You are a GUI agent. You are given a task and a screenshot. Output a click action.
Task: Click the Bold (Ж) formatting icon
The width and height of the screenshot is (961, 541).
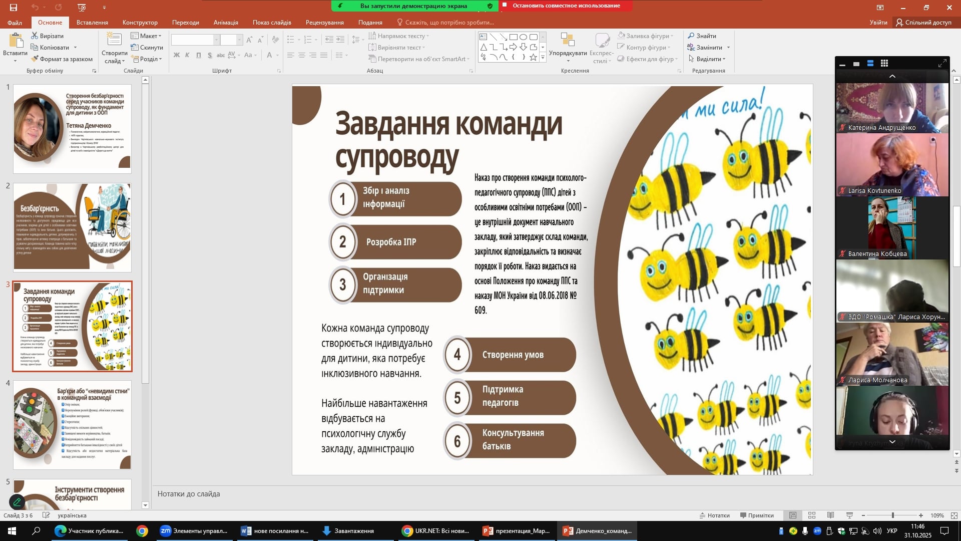[176, 55]
